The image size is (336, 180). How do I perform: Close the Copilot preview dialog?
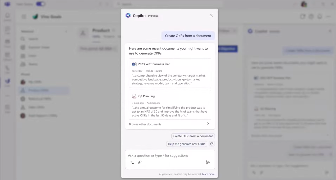[x=211, y=16]
